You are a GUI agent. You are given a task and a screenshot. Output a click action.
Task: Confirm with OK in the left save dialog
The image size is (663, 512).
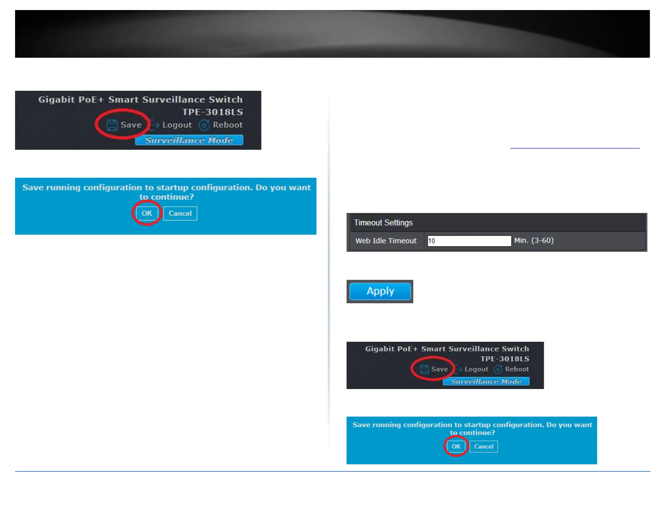pyautogui.click(x=147, y=213)
